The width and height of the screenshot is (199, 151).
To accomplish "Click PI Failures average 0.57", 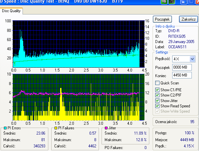I will click(x=93, y=133).
